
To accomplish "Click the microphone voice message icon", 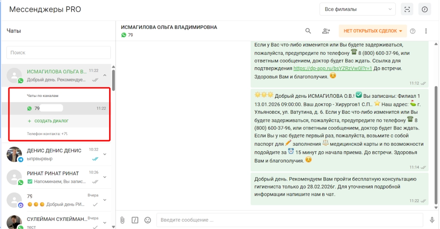I will (432, 220).
